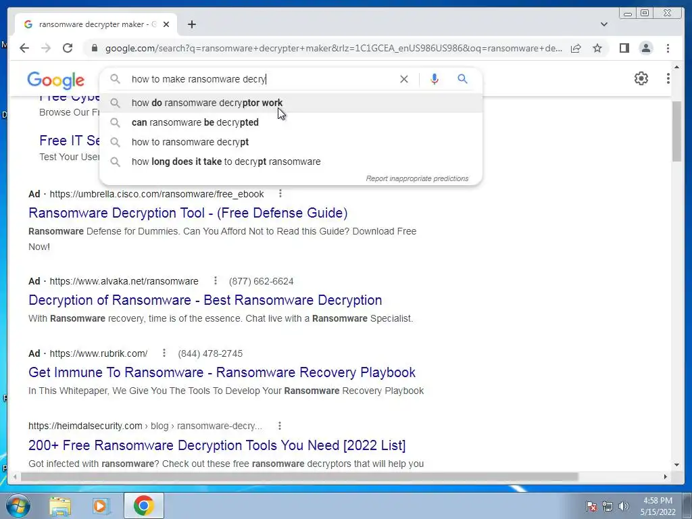The height and width of the screenshot is (519, 692).
Task: Open the tab search chevron
Action: (x=604, y=24)
